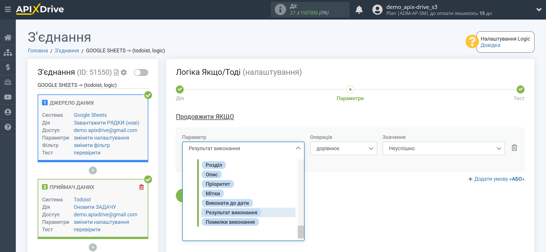
Task: Click the demo_apix-drive_s3 username
Action: click(x=412, y=7)
